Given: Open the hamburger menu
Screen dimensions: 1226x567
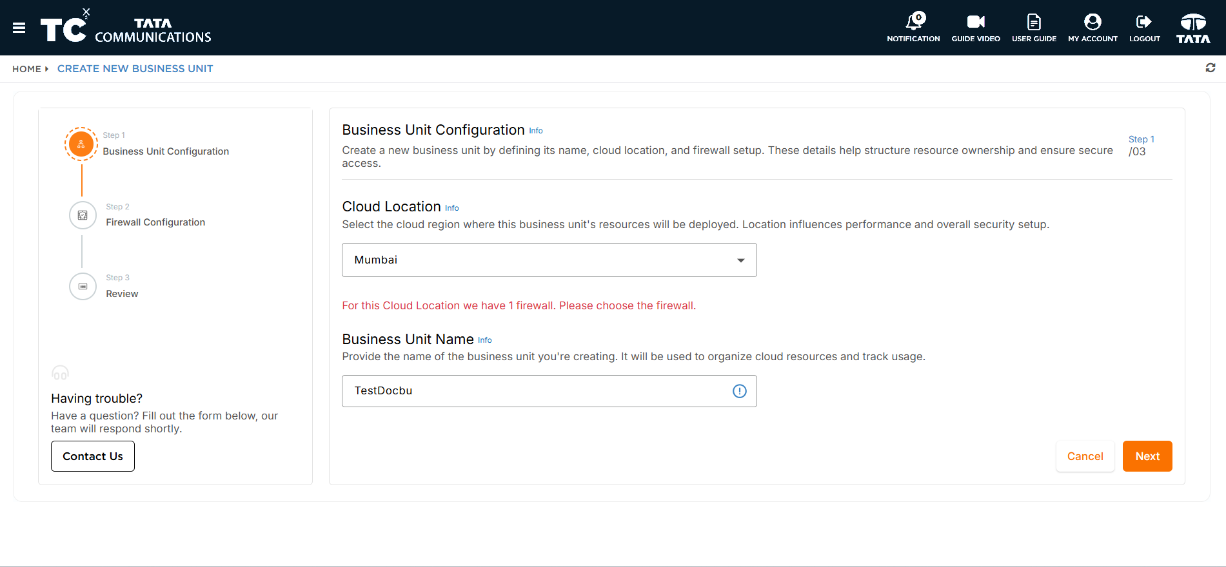Looking at the screenshot, I should point(19,28).
